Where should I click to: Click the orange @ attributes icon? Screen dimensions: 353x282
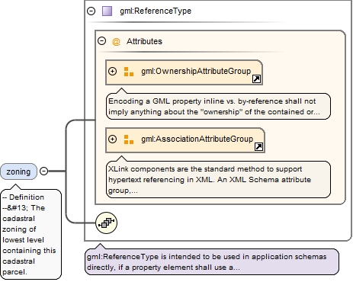116,41
